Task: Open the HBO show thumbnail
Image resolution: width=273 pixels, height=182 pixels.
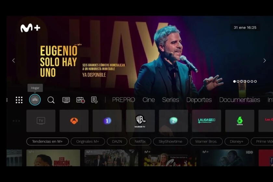Action: point(227,158)
